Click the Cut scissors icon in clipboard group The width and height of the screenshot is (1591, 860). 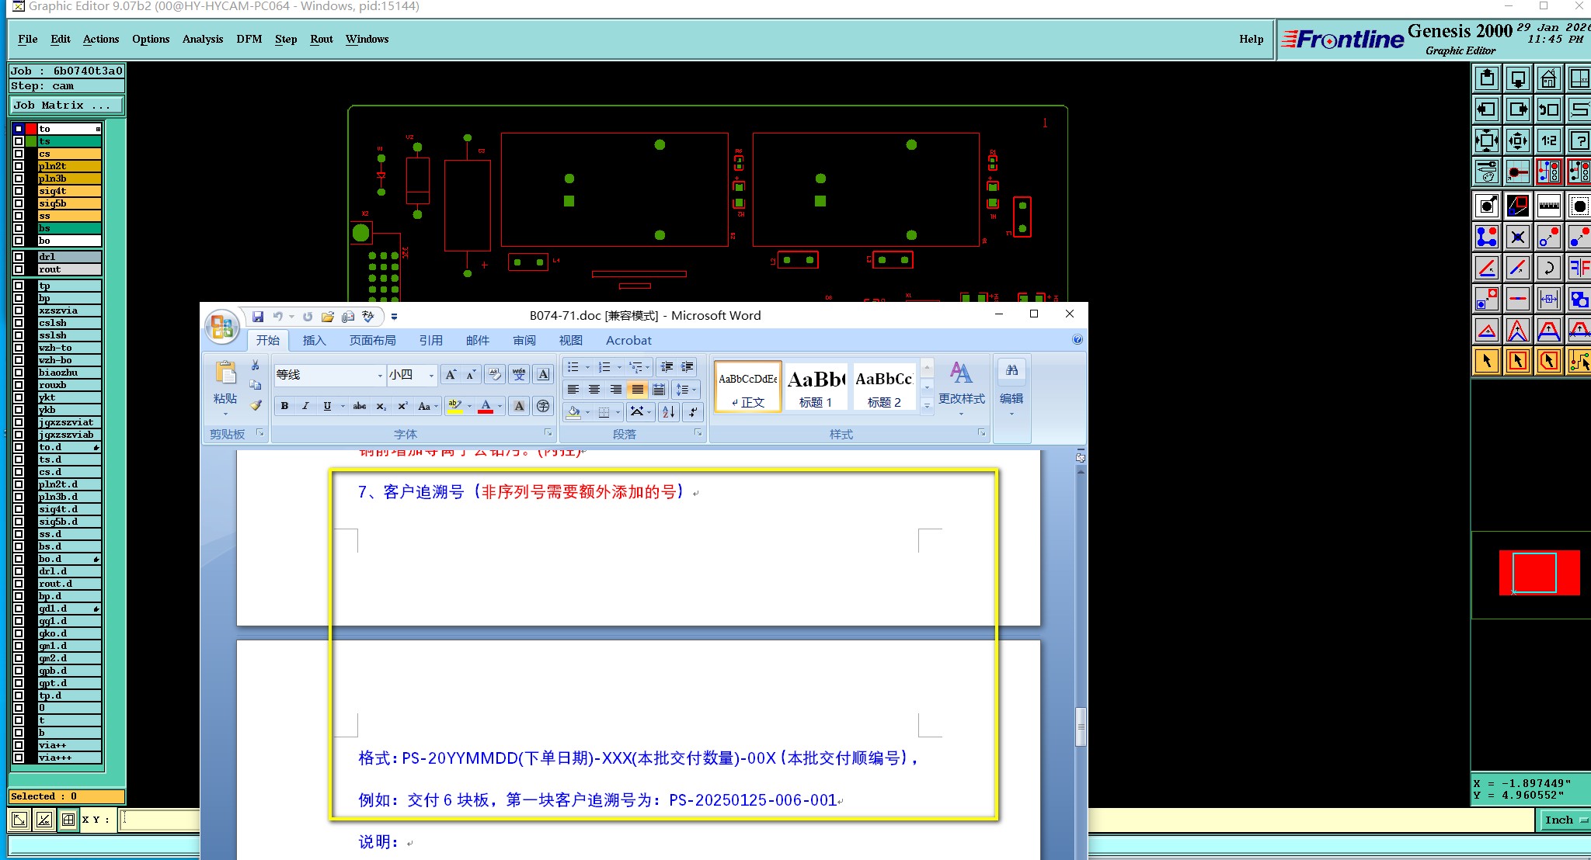click(256, 365)
